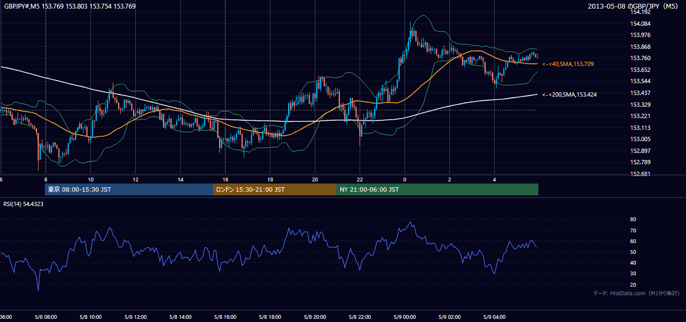
Task: Click the 2013-05-08 のGBP/JPY (M5) title
Action: pyautogui.click(x=634, y=6)
